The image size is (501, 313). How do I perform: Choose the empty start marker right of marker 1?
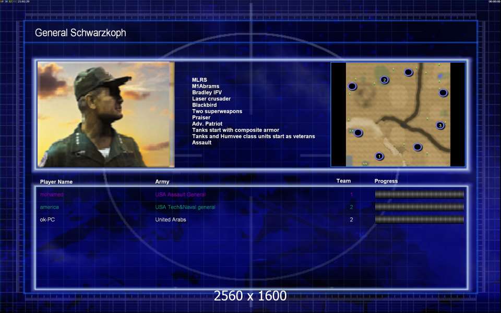click(x=417, y=147)
